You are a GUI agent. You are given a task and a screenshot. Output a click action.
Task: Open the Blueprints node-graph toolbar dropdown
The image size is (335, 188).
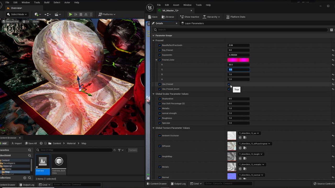(x=48, y=14)
